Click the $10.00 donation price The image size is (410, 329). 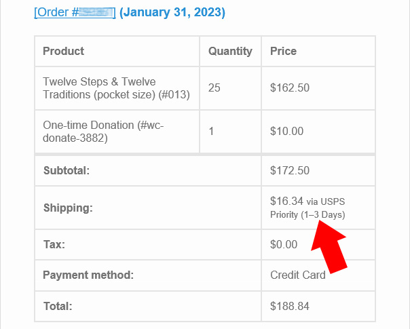click(x=287, y=131)
